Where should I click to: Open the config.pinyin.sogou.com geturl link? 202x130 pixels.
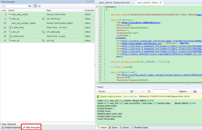click(162, 75)
